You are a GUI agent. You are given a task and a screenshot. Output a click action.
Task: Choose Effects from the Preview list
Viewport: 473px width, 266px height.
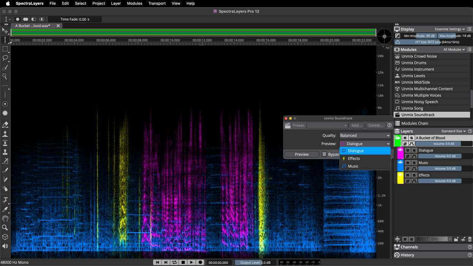point(354,158)
